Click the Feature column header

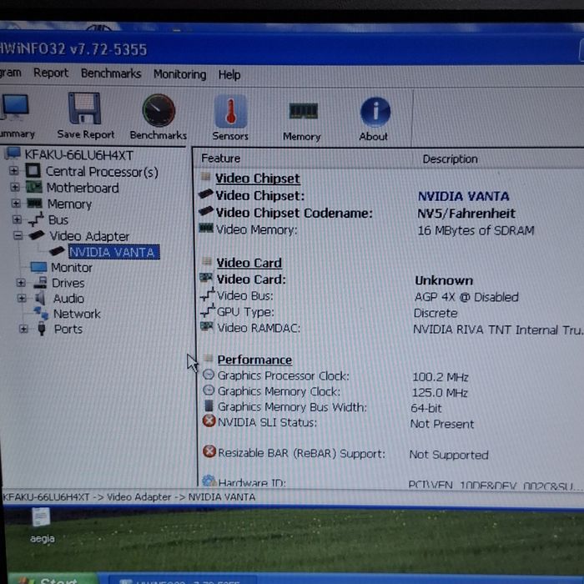[x=220, y=159]
